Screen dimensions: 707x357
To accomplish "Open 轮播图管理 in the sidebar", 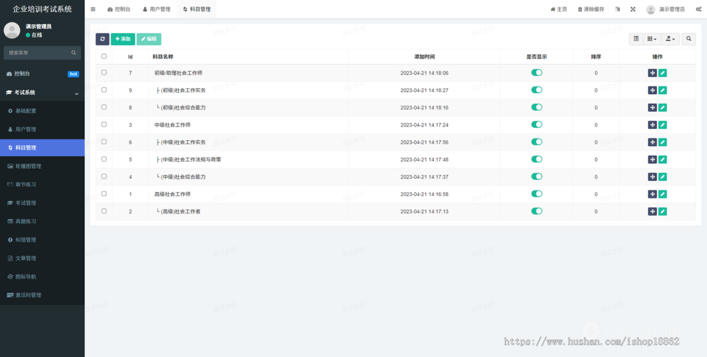I will coord(28,166).
